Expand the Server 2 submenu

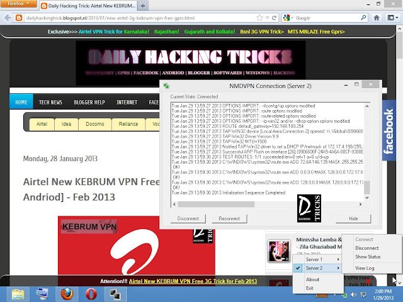pyautogui.click(x=319, y=268)
